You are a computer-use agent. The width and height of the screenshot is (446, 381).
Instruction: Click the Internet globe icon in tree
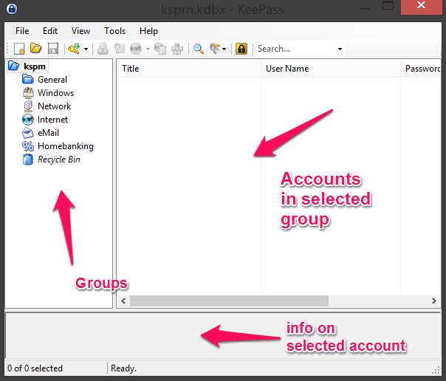click(28, 120)
